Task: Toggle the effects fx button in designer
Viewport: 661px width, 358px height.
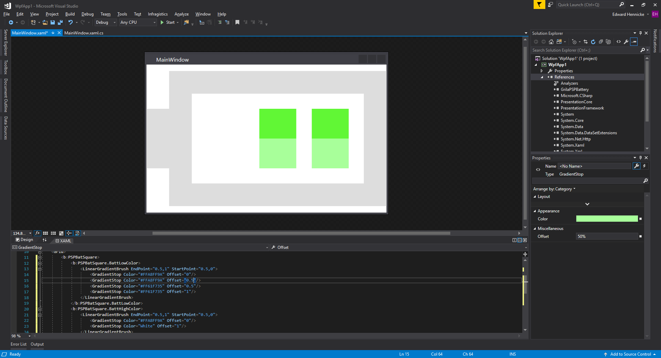Action: [x=38, y=233]
